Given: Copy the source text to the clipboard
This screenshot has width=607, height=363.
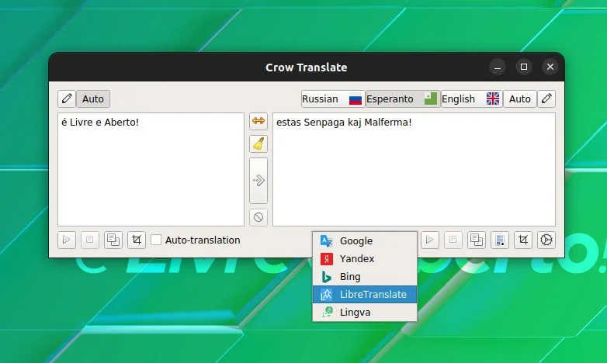Looking at the screenshot, I should 113,240.
